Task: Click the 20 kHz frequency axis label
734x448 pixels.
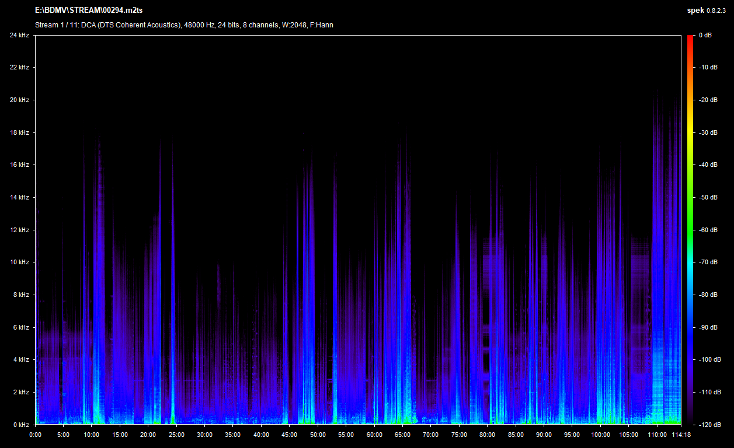Action: tap(19, 100)
